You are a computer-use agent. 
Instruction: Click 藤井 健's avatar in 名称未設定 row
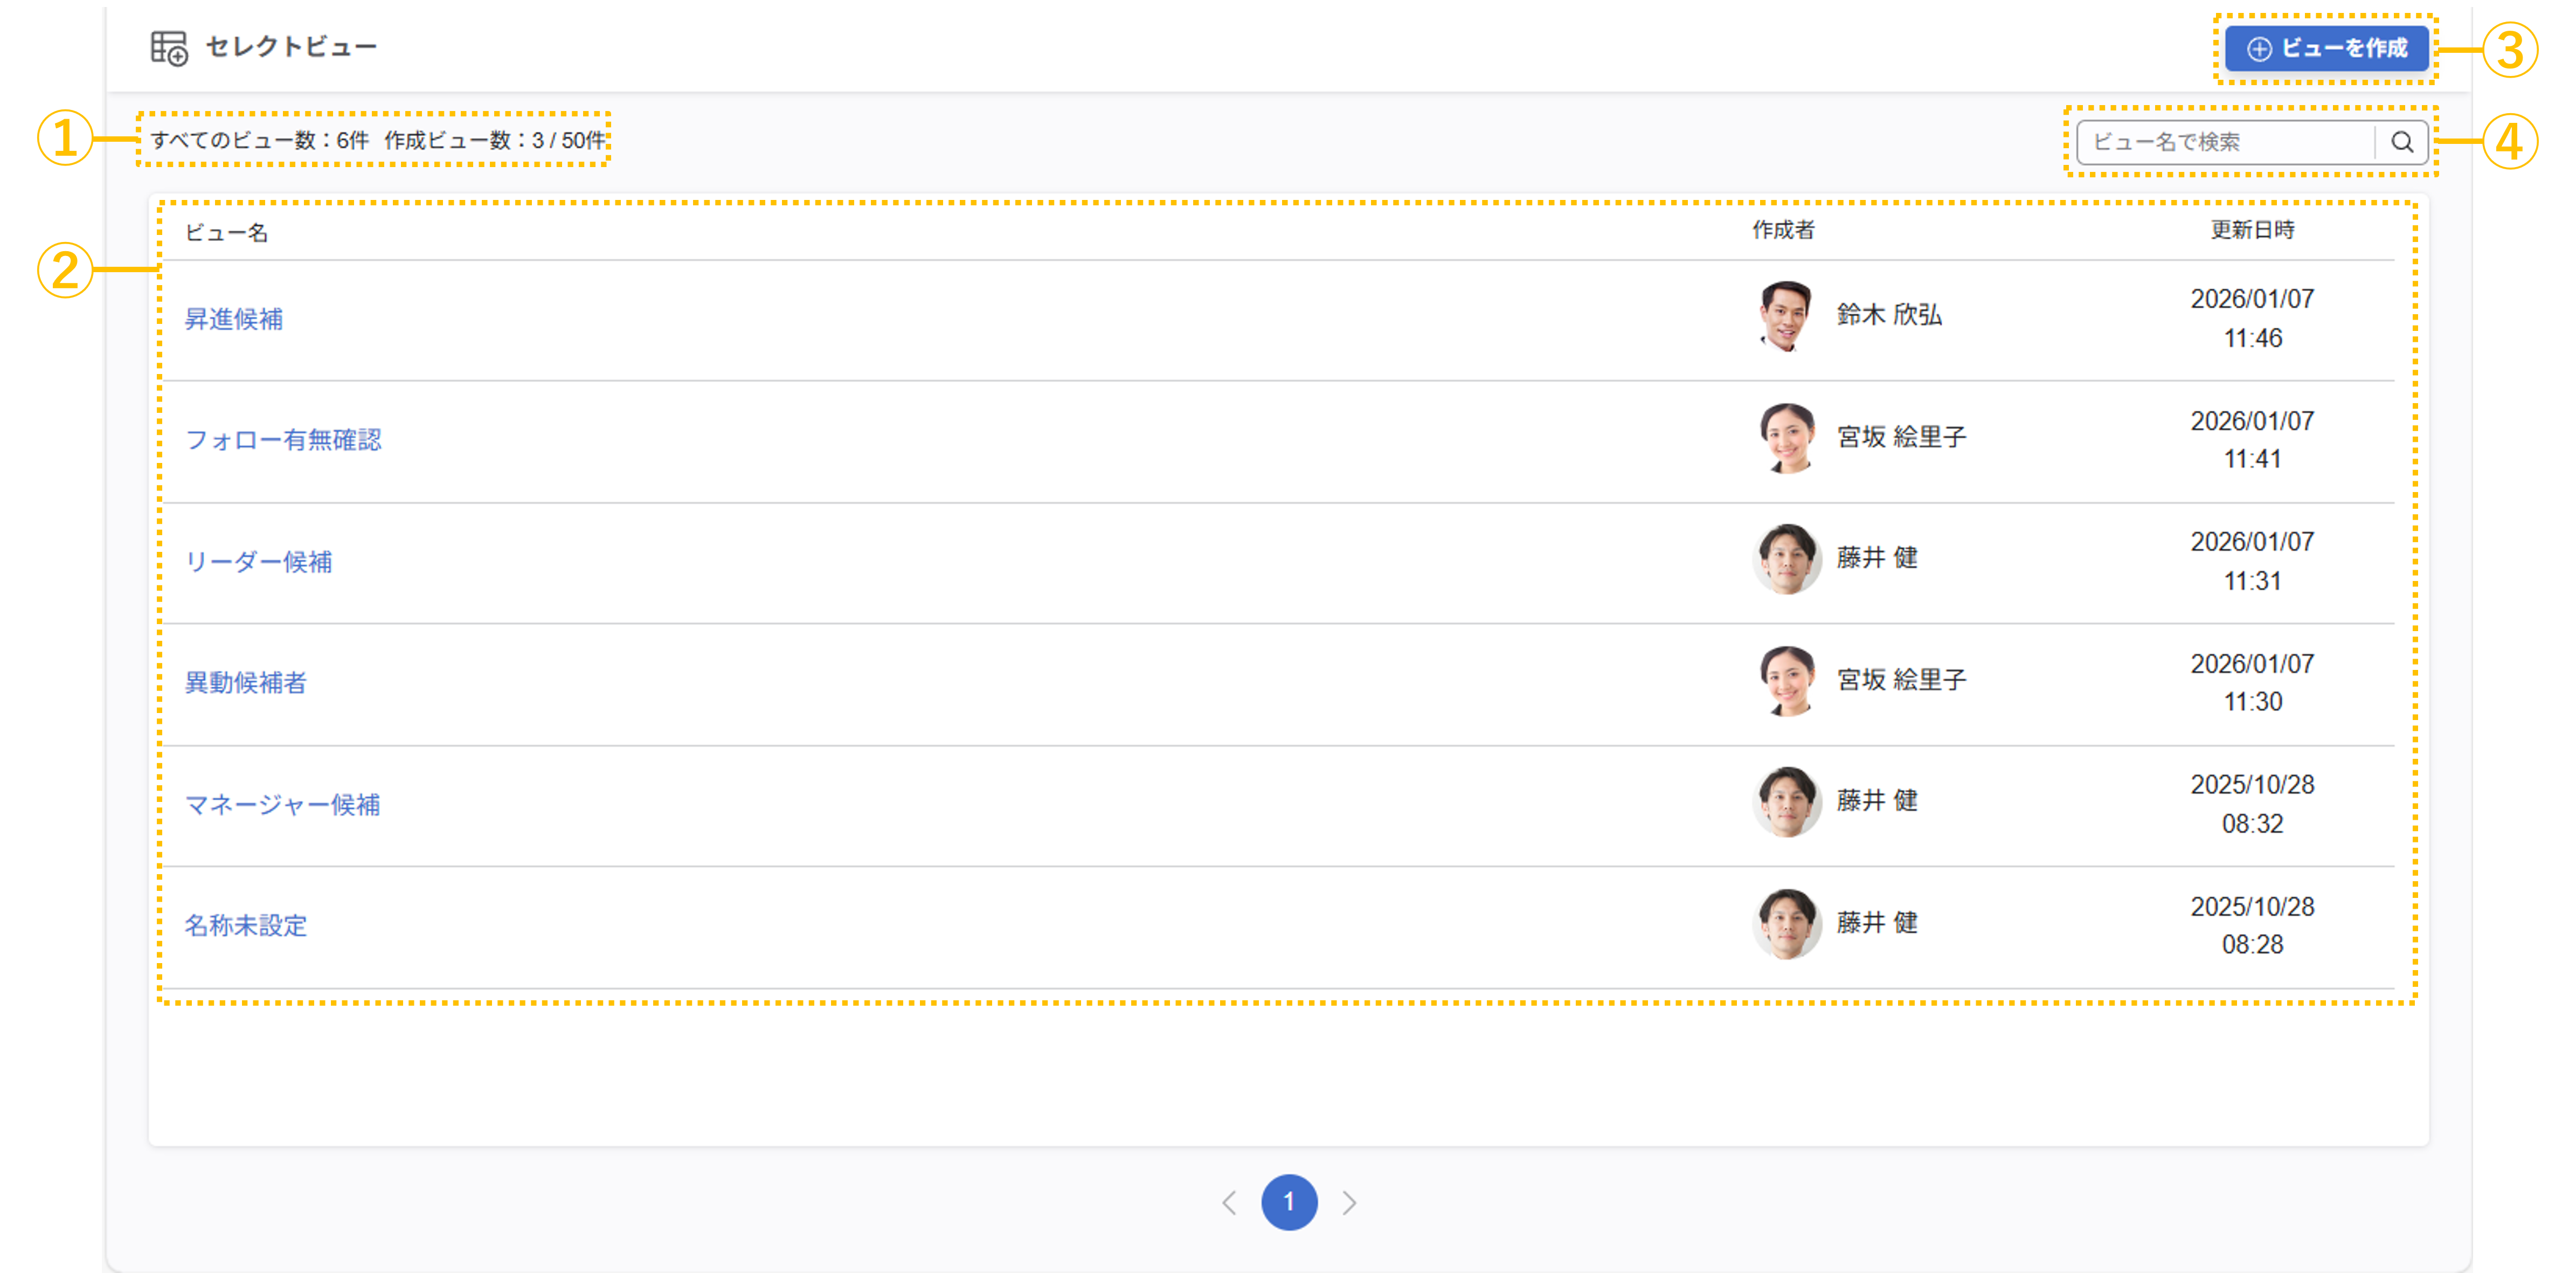1786,924
